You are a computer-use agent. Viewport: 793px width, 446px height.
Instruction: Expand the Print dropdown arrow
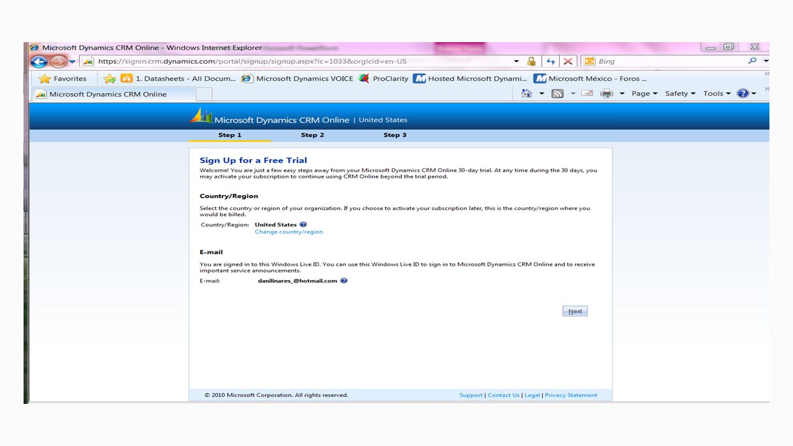tap(622, 94)
